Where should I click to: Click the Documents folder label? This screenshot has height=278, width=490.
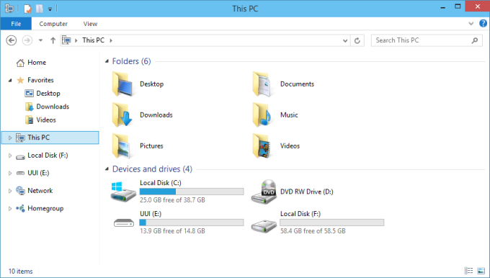tap(297, 84)
